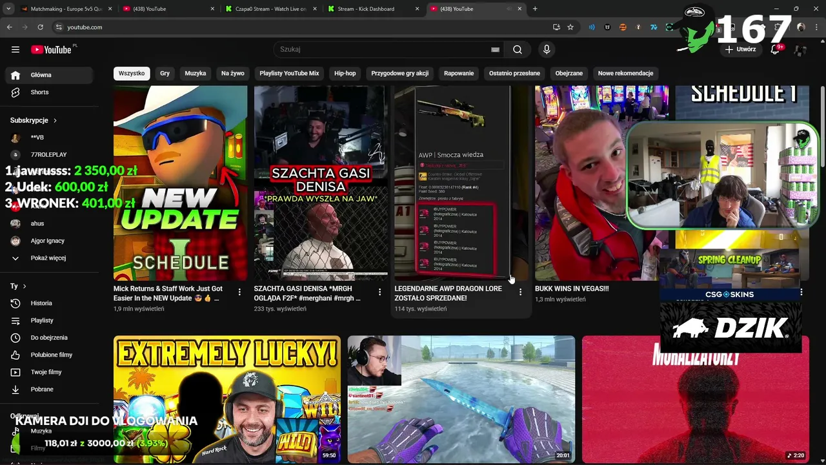Open the Chrome profile avatar
Image resolution: width=826 pixels, height=465 pixels.
801,27
